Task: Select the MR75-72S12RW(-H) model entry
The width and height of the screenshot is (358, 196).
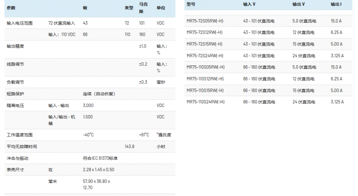Action: click(204, 32)
